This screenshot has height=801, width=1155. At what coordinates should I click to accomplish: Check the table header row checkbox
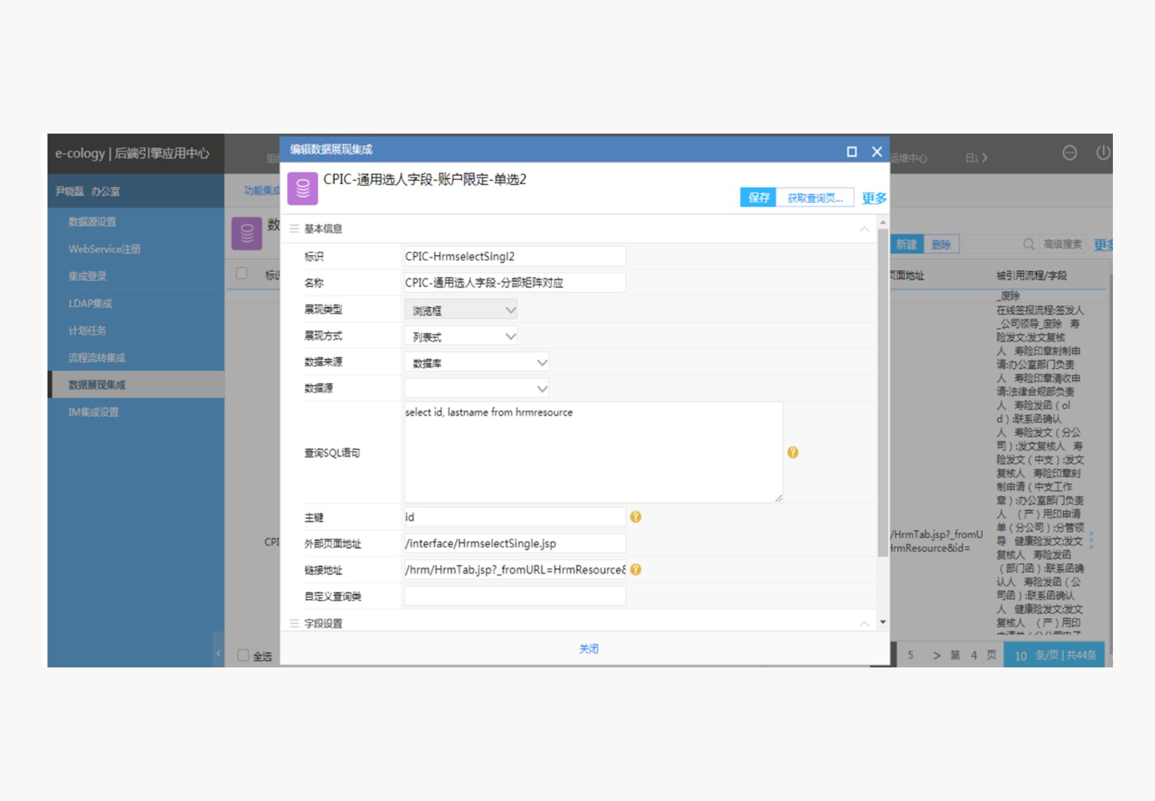[x=242, y=273]
